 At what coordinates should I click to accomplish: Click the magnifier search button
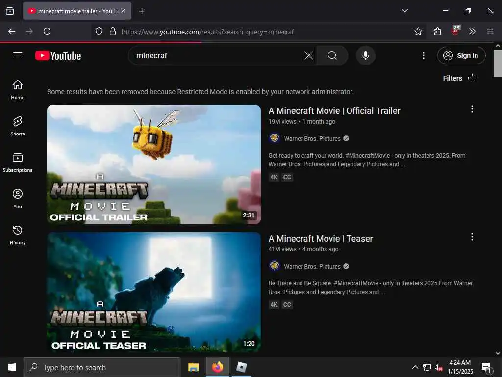(x=332, y=55)
